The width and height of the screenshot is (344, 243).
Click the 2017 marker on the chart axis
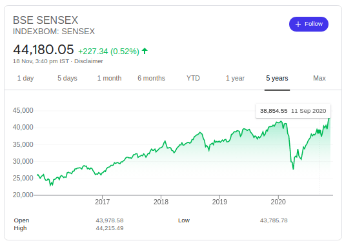click(102, 202)
